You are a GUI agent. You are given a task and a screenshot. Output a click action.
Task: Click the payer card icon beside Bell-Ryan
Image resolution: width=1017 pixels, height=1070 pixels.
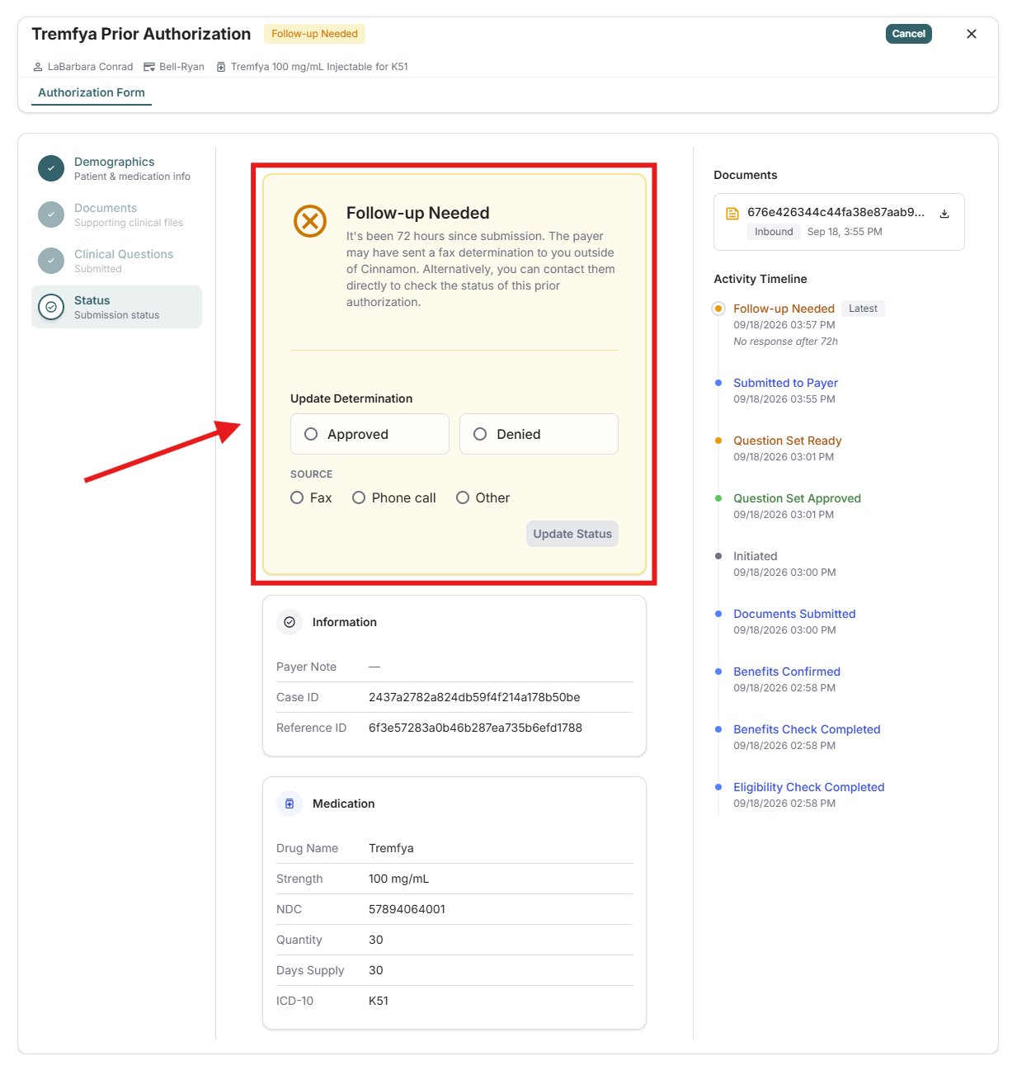149,67
